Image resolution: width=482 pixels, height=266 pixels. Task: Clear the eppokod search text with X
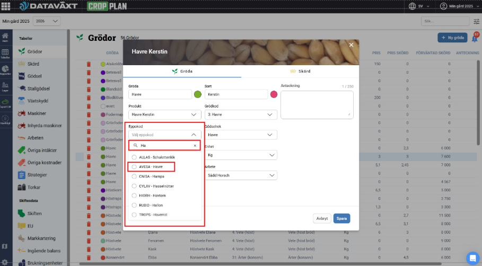195,145
